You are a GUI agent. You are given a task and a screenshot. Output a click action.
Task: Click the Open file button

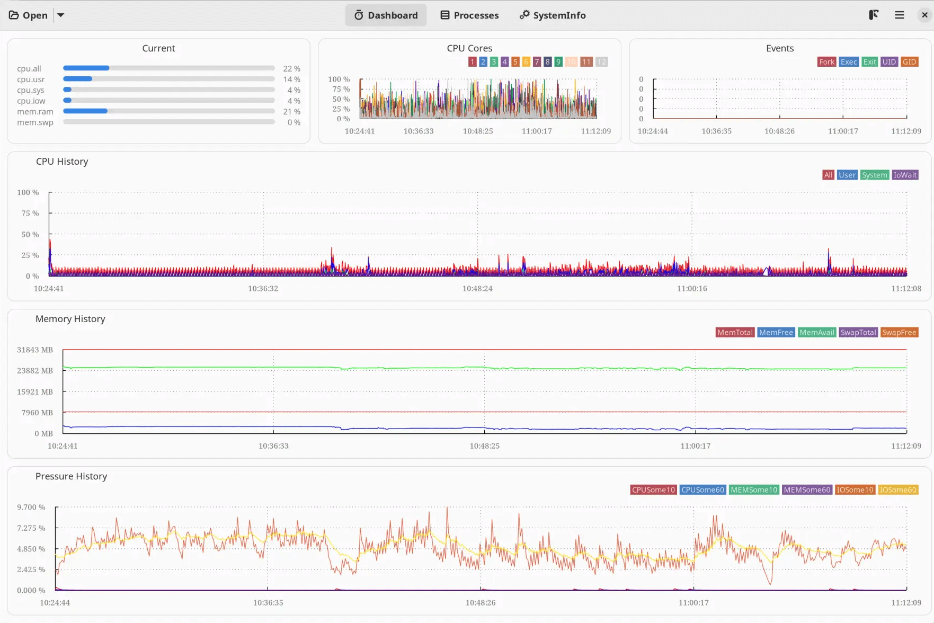[x=29, y=15]
